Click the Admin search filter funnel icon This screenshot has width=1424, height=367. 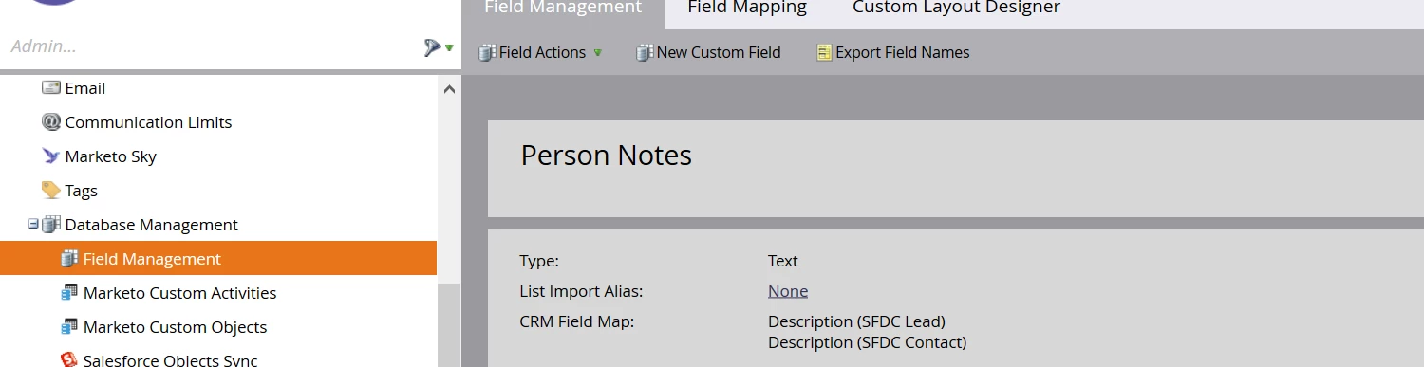click(432, 46)
